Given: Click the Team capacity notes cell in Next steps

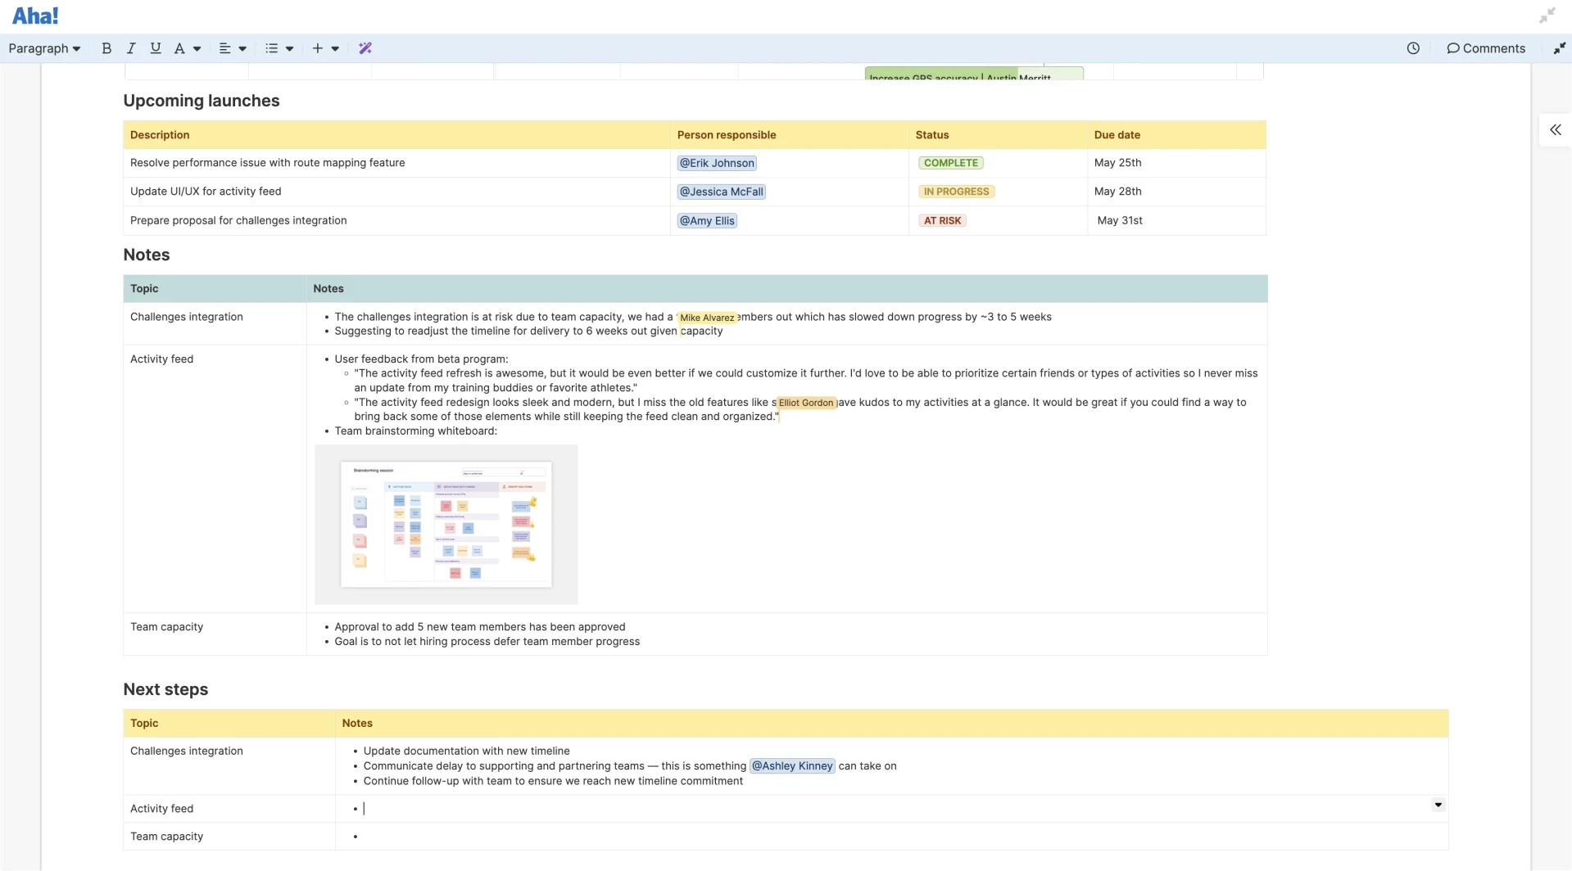Looking at the screenshot, I should (890, 836).
